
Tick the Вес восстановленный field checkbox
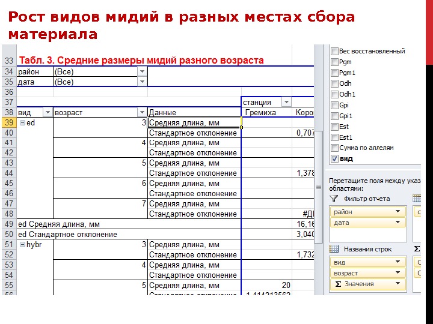[x=334, y=51]
